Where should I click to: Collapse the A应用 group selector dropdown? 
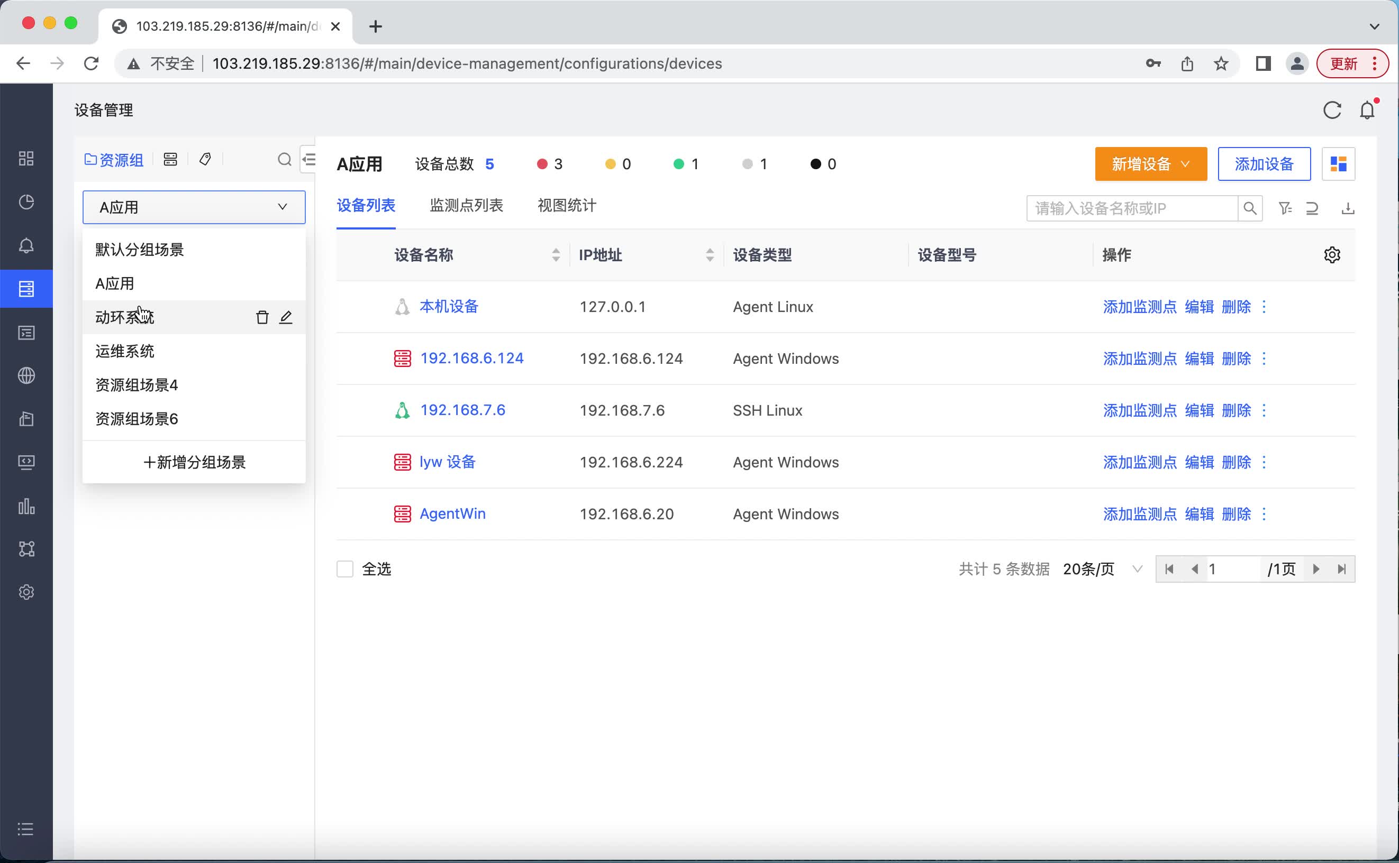point(281,207)
